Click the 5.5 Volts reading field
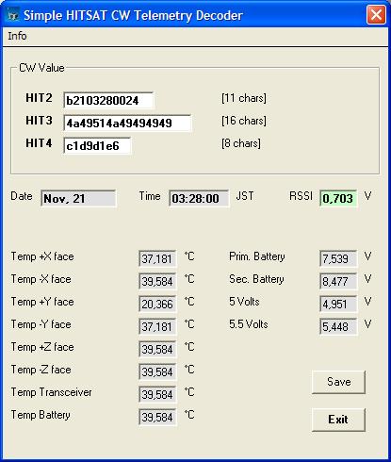391x462 pixels. click(338, 326)
